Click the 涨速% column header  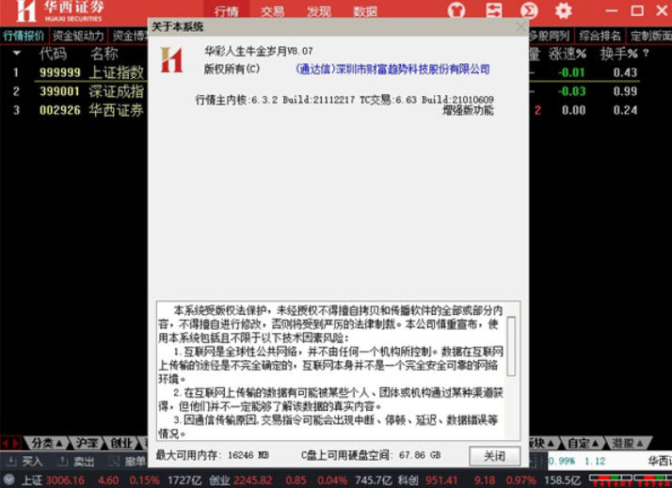pyautogui.click(x=567, y=54)
